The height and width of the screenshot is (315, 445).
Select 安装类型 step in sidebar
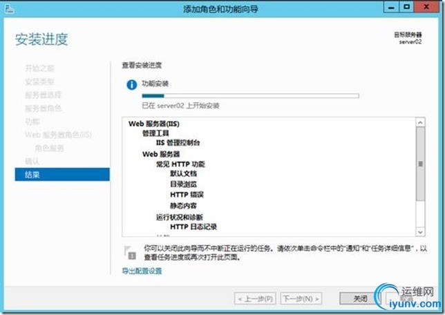(39, 82)
